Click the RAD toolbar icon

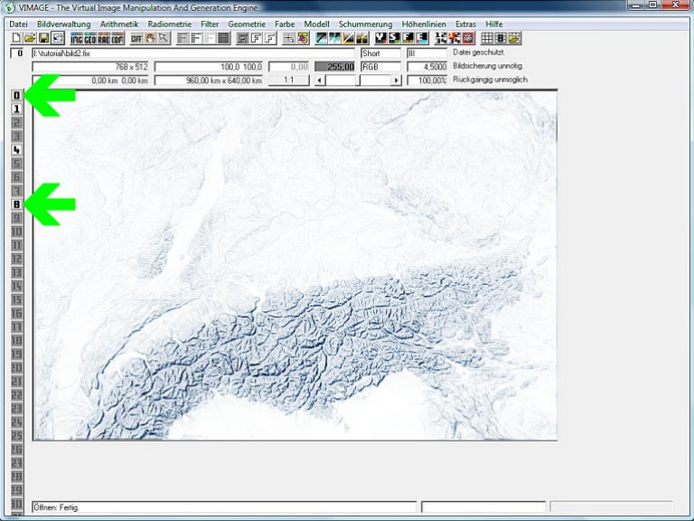[x=104, y=38]
